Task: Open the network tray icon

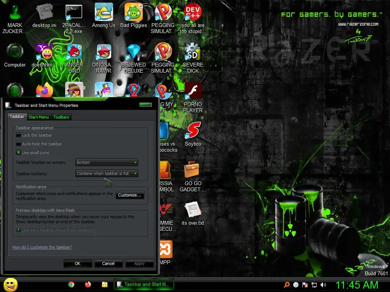Action: 314,285
